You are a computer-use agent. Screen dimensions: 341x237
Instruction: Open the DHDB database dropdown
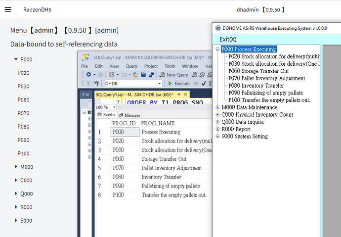click(x=160, y=83)
